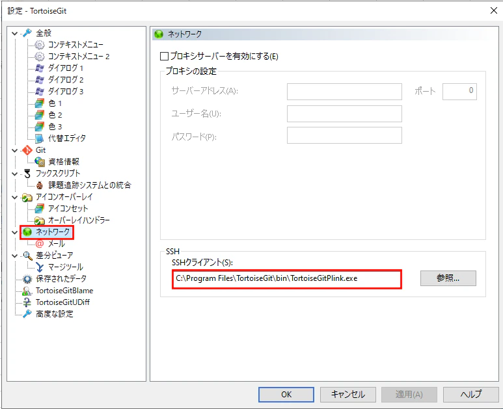Click the サーバーアドレス input field

[344, 92]
